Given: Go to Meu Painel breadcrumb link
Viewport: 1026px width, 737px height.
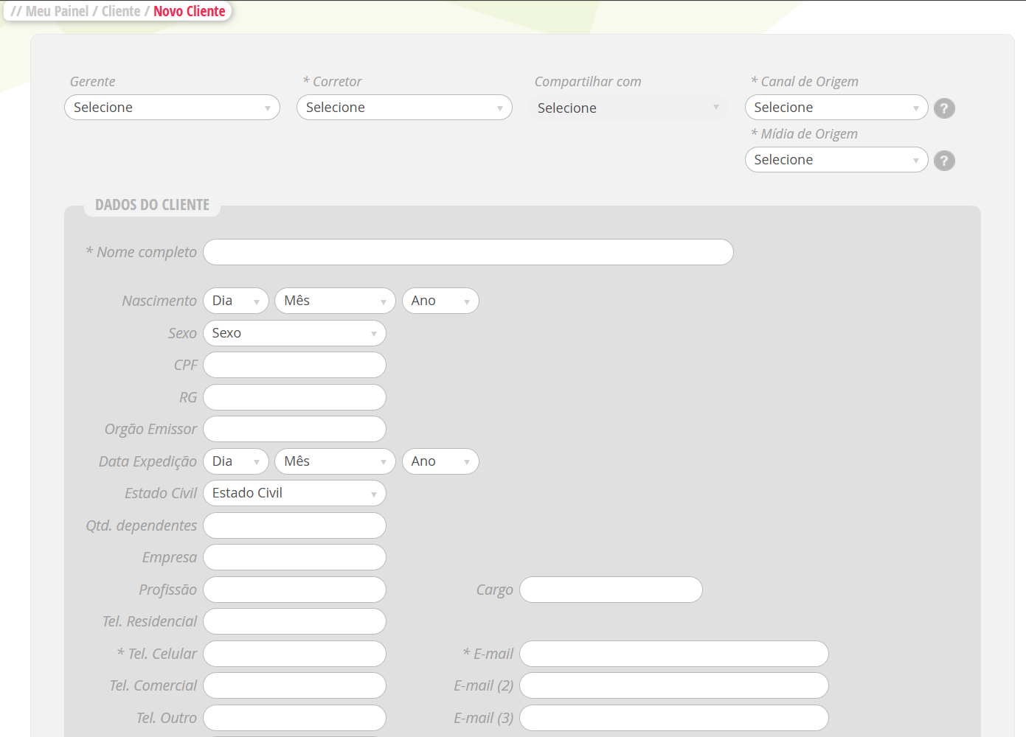Looking at the screenshot, I should pyautogui.click(x=57, y=11).
